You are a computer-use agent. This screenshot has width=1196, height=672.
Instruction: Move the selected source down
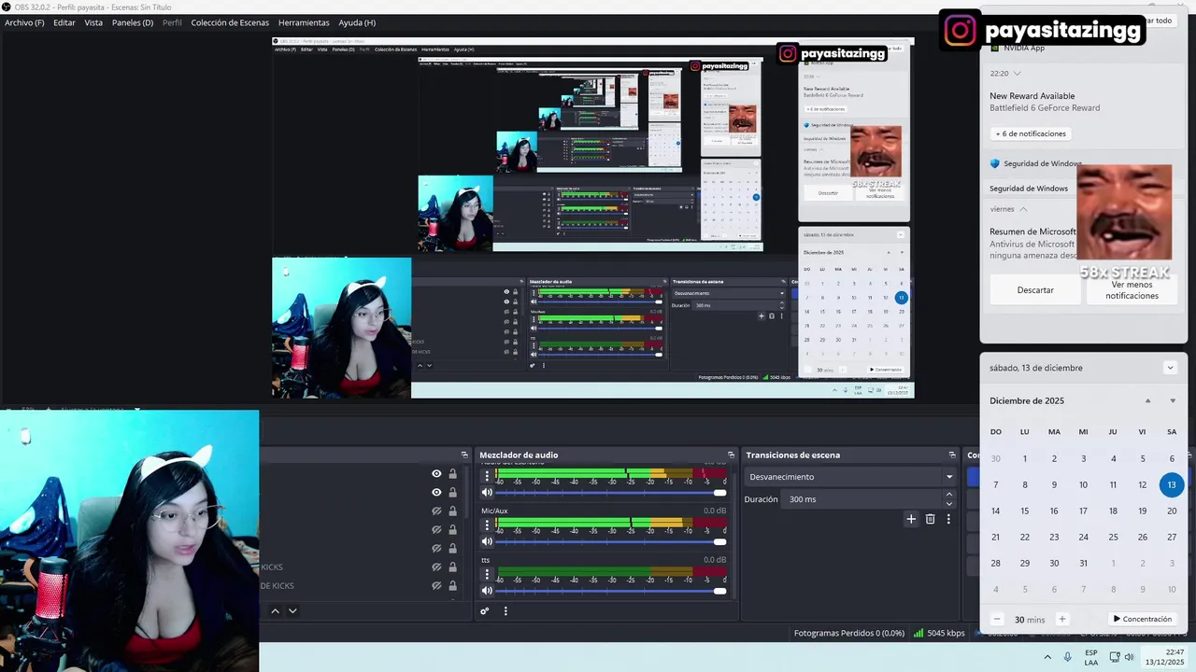point(292,610)
